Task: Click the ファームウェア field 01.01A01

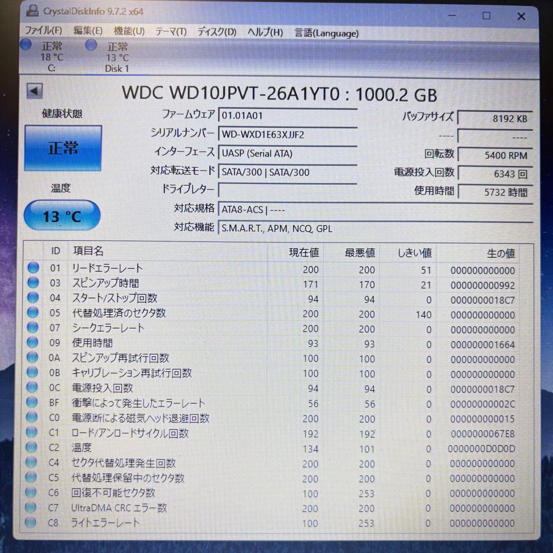Action: point(288,116)
